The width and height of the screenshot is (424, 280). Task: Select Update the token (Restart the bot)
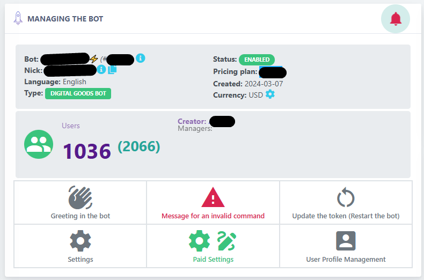pyautogui.click(x=346, y=203)
